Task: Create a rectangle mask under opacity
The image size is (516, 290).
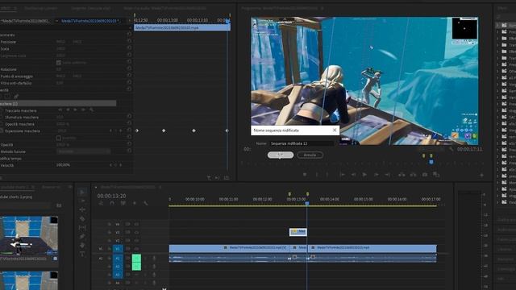Action: pos(8,97)
